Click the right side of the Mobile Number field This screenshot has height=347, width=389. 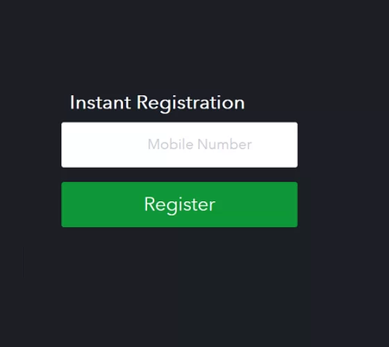pos(275,145)
